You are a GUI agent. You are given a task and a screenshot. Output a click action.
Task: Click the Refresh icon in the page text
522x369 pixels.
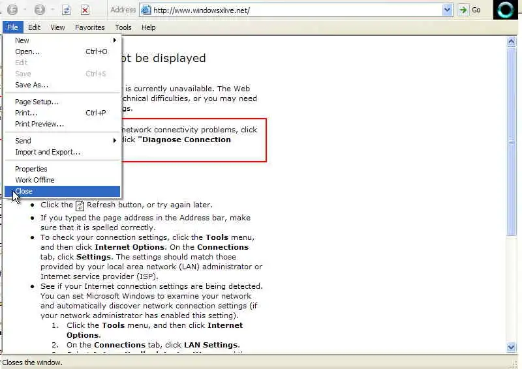coord(80,205)
